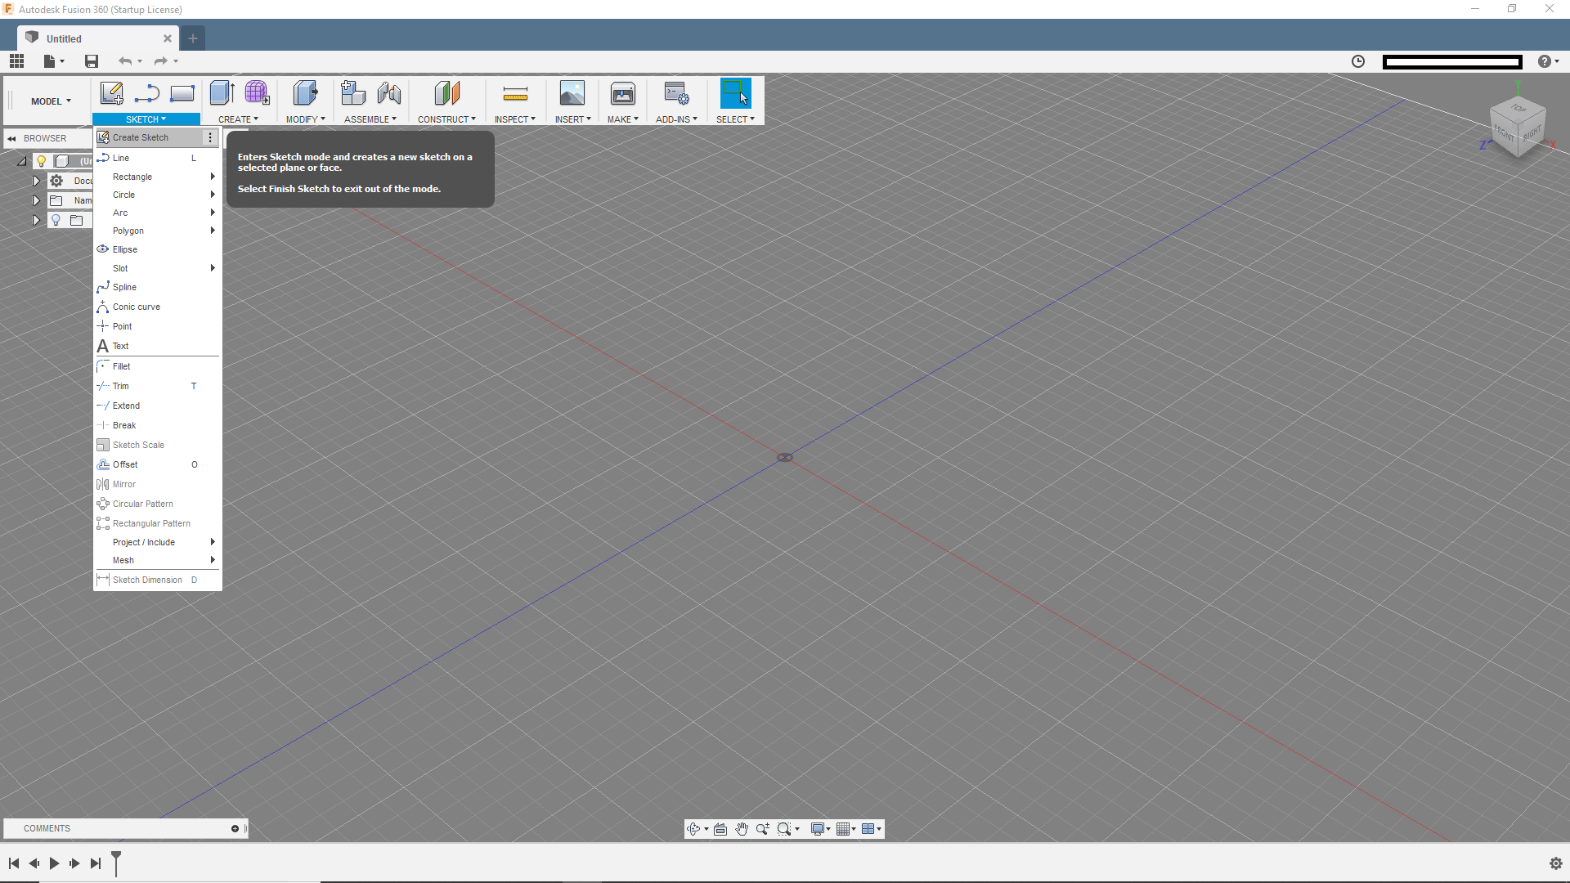
Task: Open the File menu dropdown
Action: coord(54,61)
